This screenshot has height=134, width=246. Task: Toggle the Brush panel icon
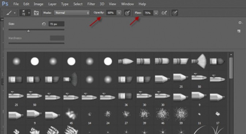click(36, 13)
